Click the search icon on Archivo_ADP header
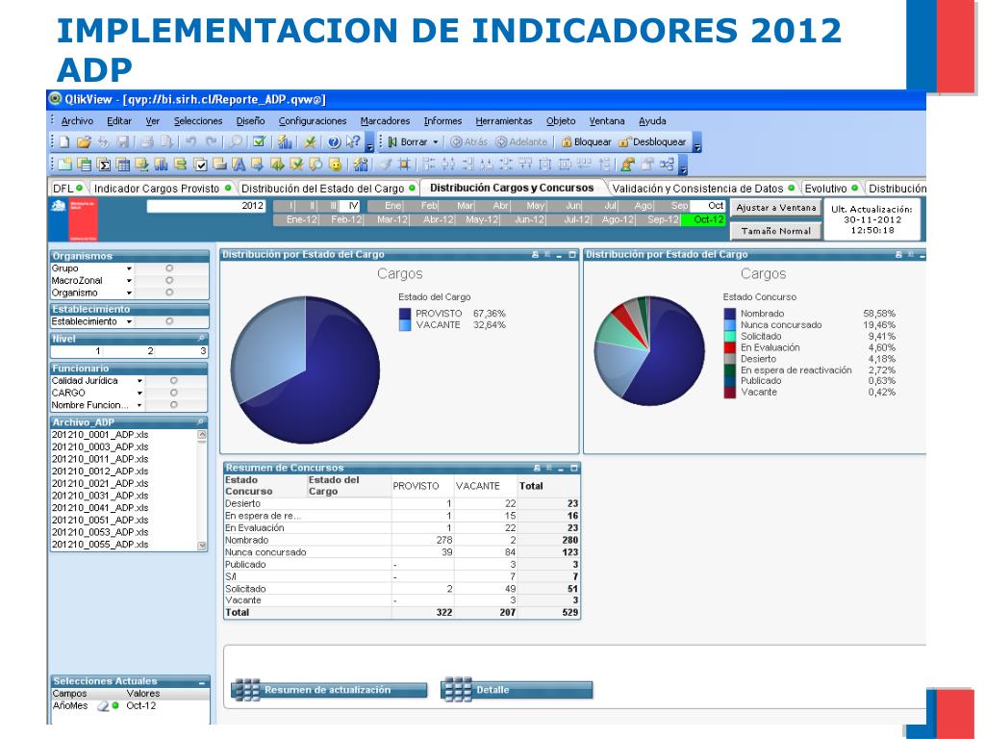985x739 pixels. click(201, 422)
